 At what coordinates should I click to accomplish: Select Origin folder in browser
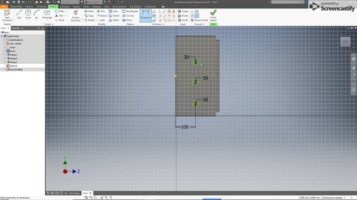pyautogui.click(x=11, y=47)
